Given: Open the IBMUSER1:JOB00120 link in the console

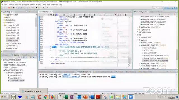Looking at the screenshot, I should pyautogui.click(x=71, y=77).
